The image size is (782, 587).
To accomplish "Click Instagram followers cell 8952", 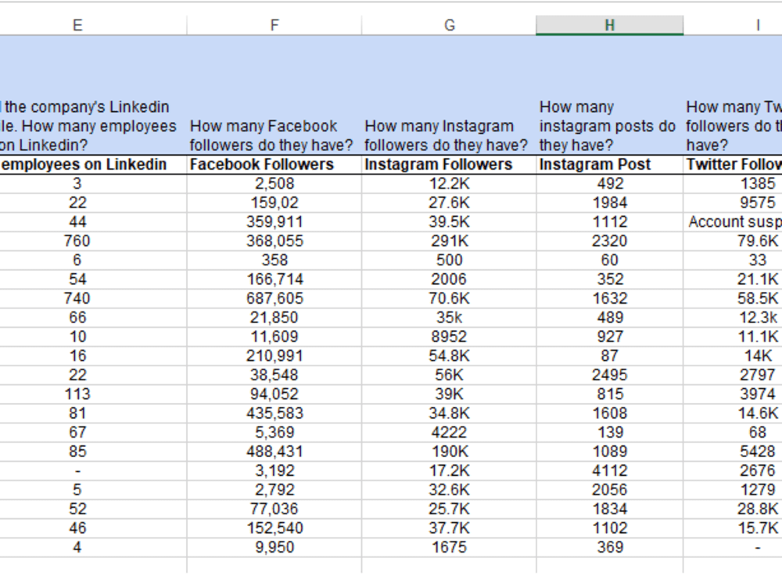I will click(x=449, y=337).
